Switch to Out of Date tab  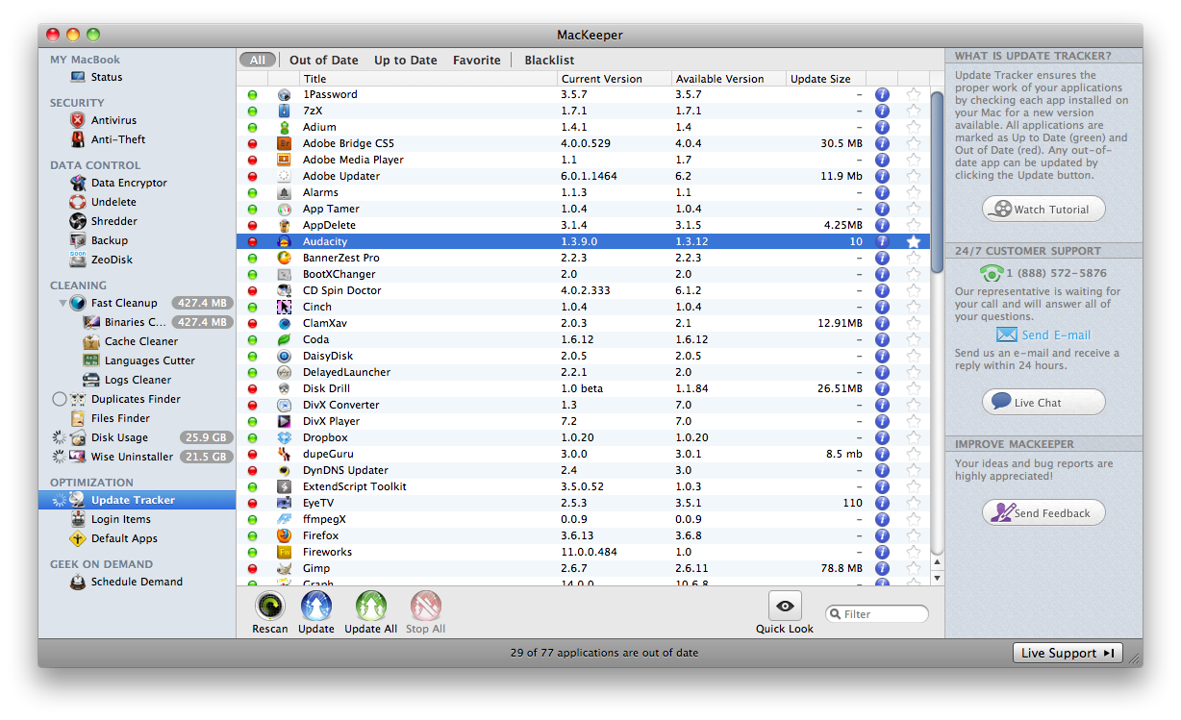click(x=324, y=60)
